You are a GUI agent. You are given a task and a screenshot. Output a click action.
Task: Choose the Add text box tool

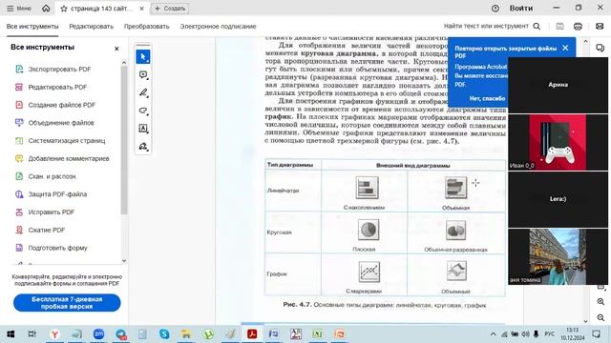click(x=143, y=129)
